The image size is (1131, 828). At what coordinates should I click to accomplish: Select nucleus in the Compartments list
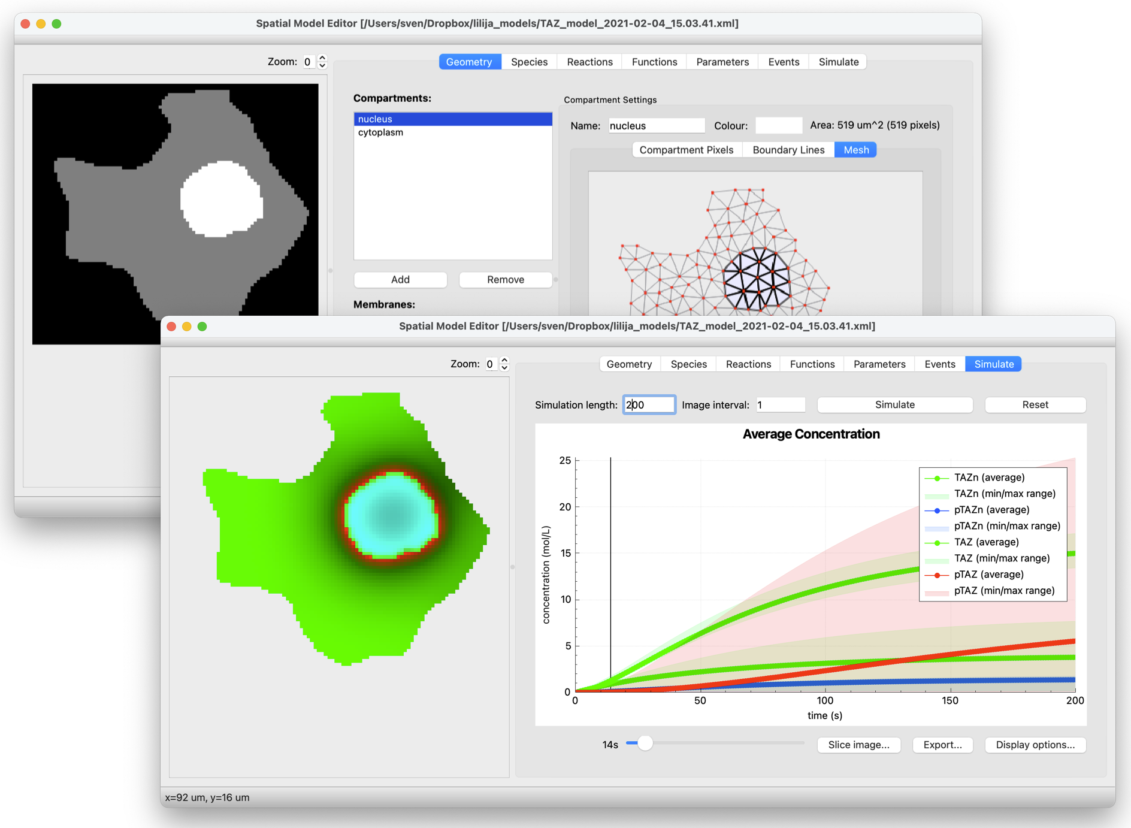375,119
